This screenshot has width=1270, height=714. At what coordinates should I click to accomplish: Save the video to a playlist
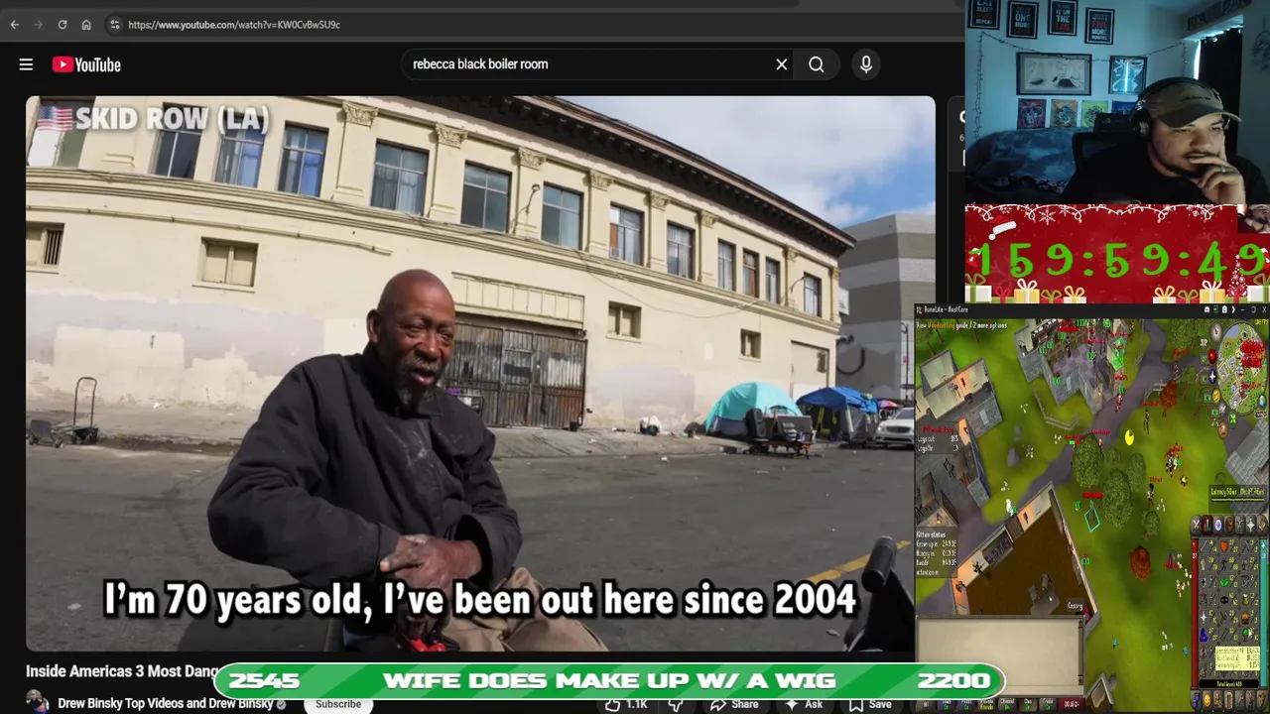869,704
